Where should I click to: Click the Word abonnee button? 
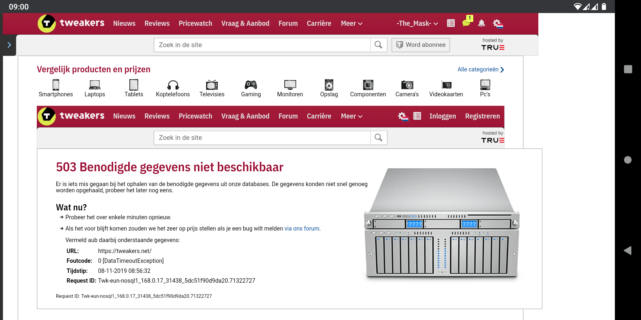pos(421,45)
